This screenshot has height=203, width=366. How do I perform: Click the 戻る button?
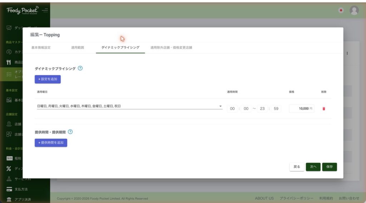tap(297, 167)
